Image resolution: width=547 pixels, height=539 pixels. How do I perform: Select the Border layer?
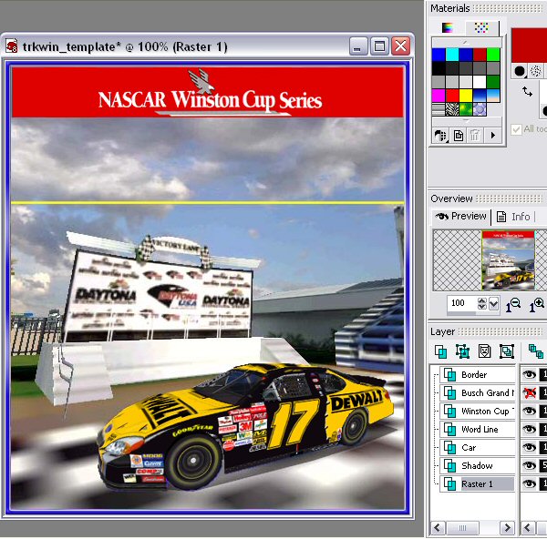477,375
